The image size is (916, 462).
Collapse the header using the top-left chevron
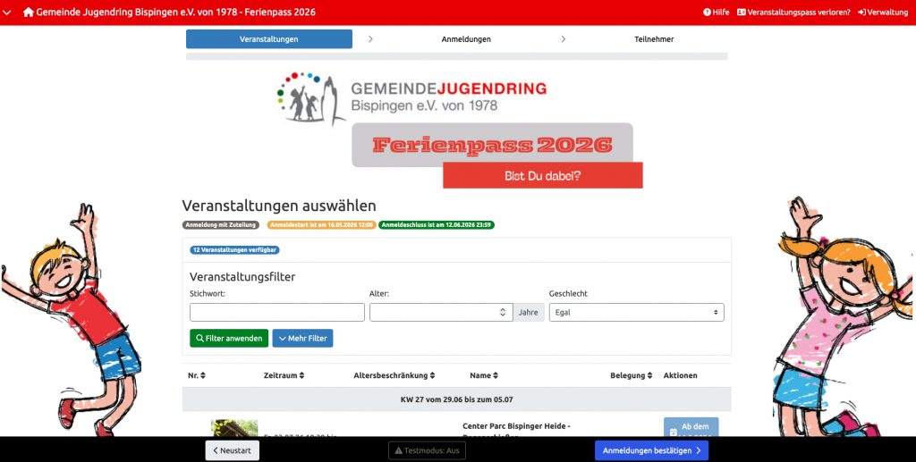pos(8,13)
